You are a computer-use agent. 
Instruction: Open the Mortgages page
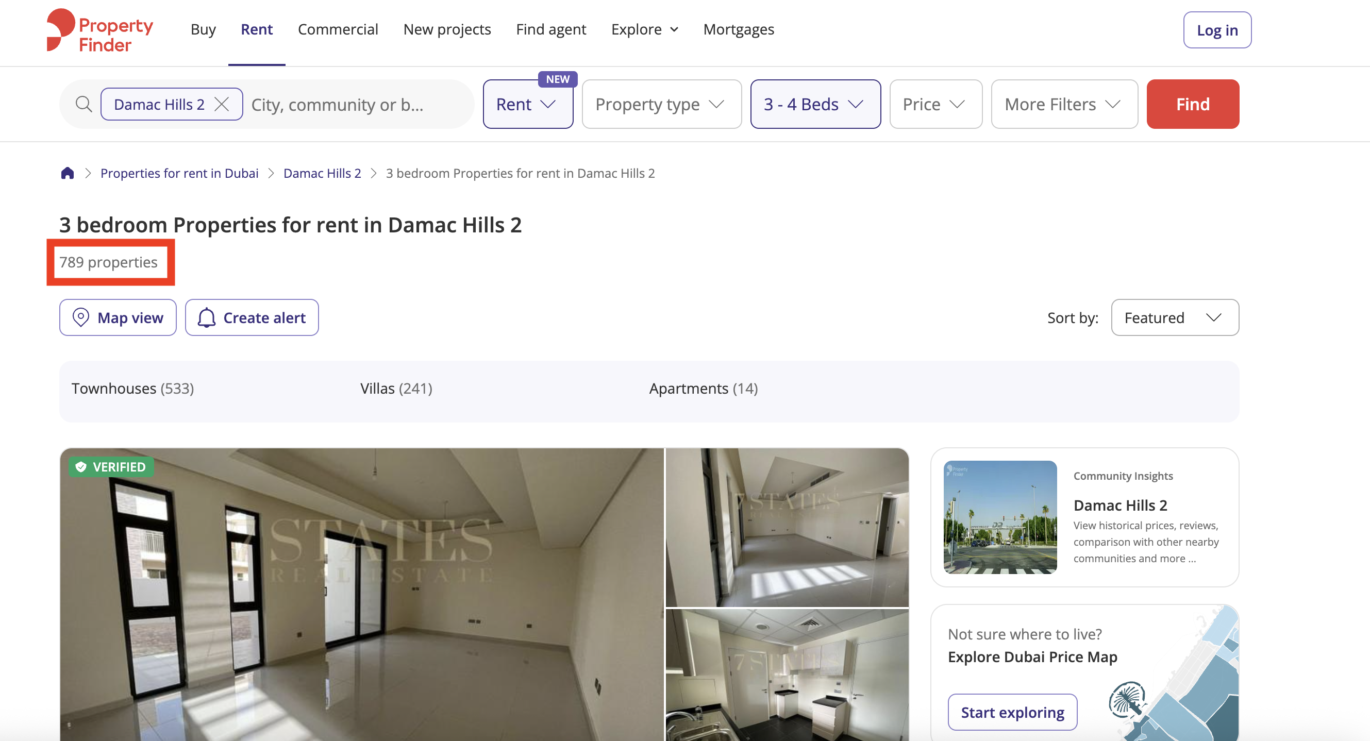pyautogui.click(x=738, y=29)
